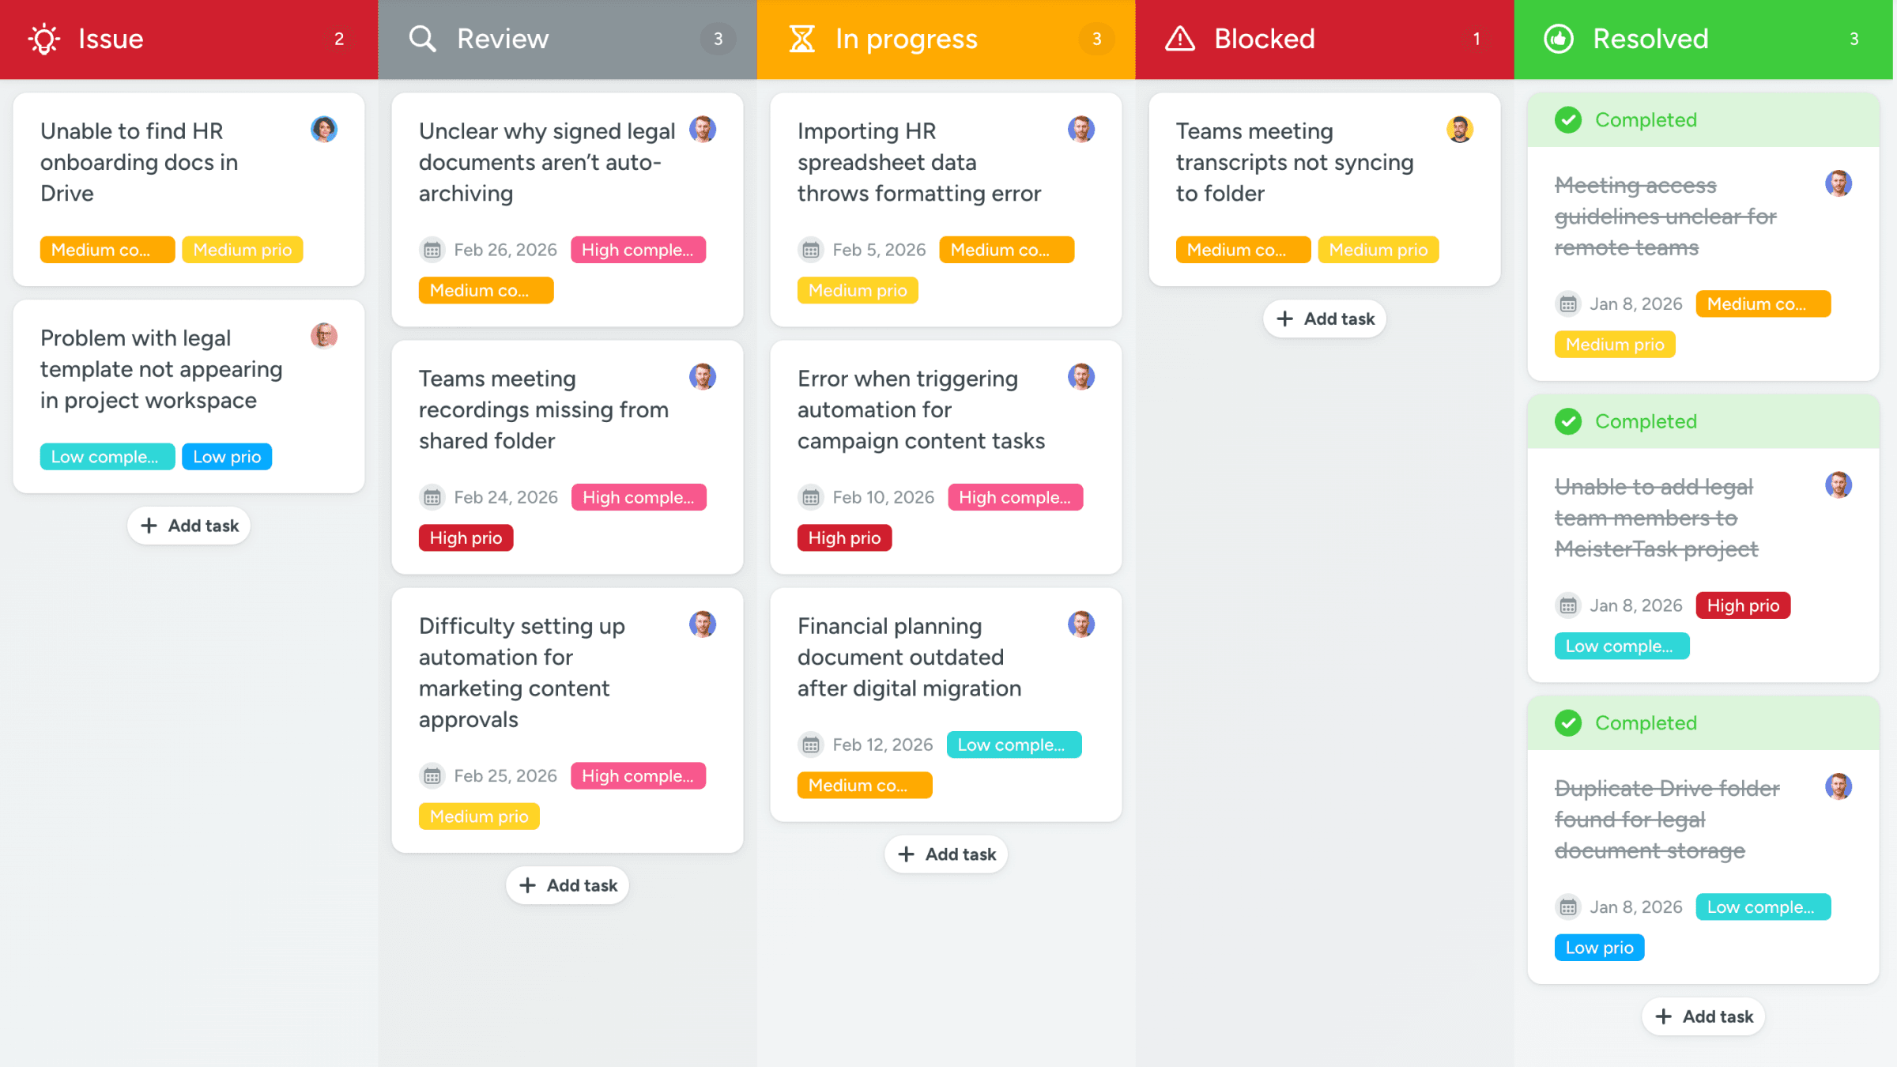
Task: Click the Issue column lightbulb icon
Action: [44, 39]
